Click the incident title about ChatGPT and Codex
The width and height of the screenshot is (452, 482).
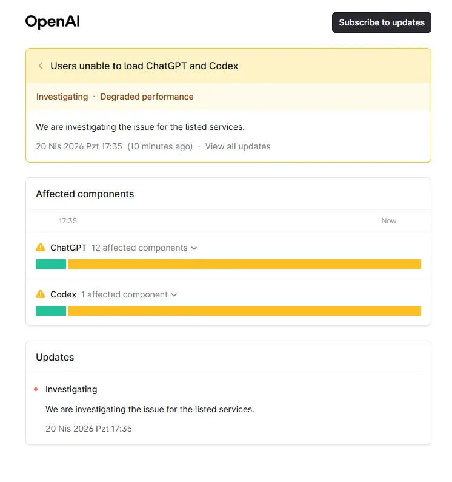pyautogui.click(x=144, y=66)
